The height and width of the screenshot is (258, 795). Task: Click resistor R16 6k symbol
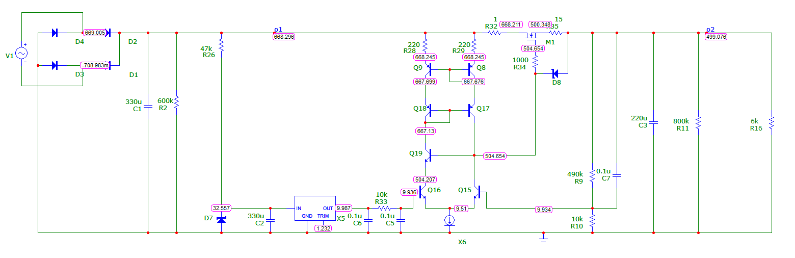pos(772,122)
